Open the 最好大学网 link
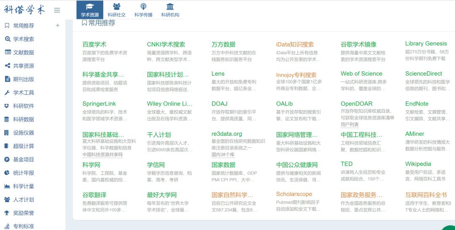Screen dimensions: 455x230 pyautogui.click(x=162, y=195)
